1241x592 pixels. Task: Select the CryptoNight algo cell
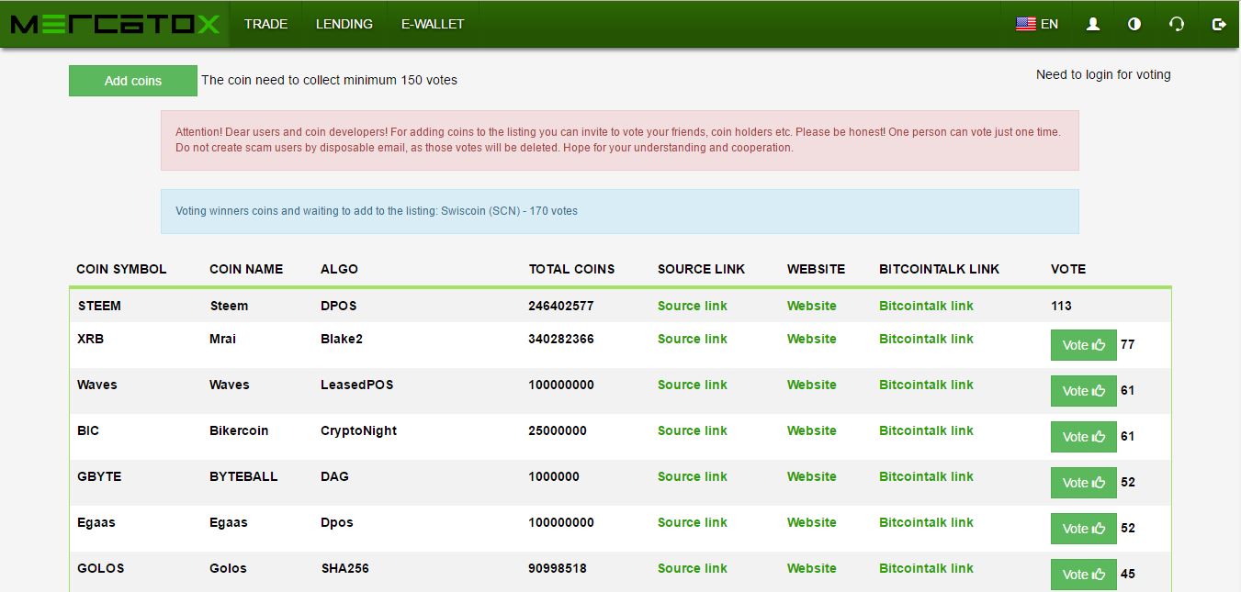tap(358, 430)
